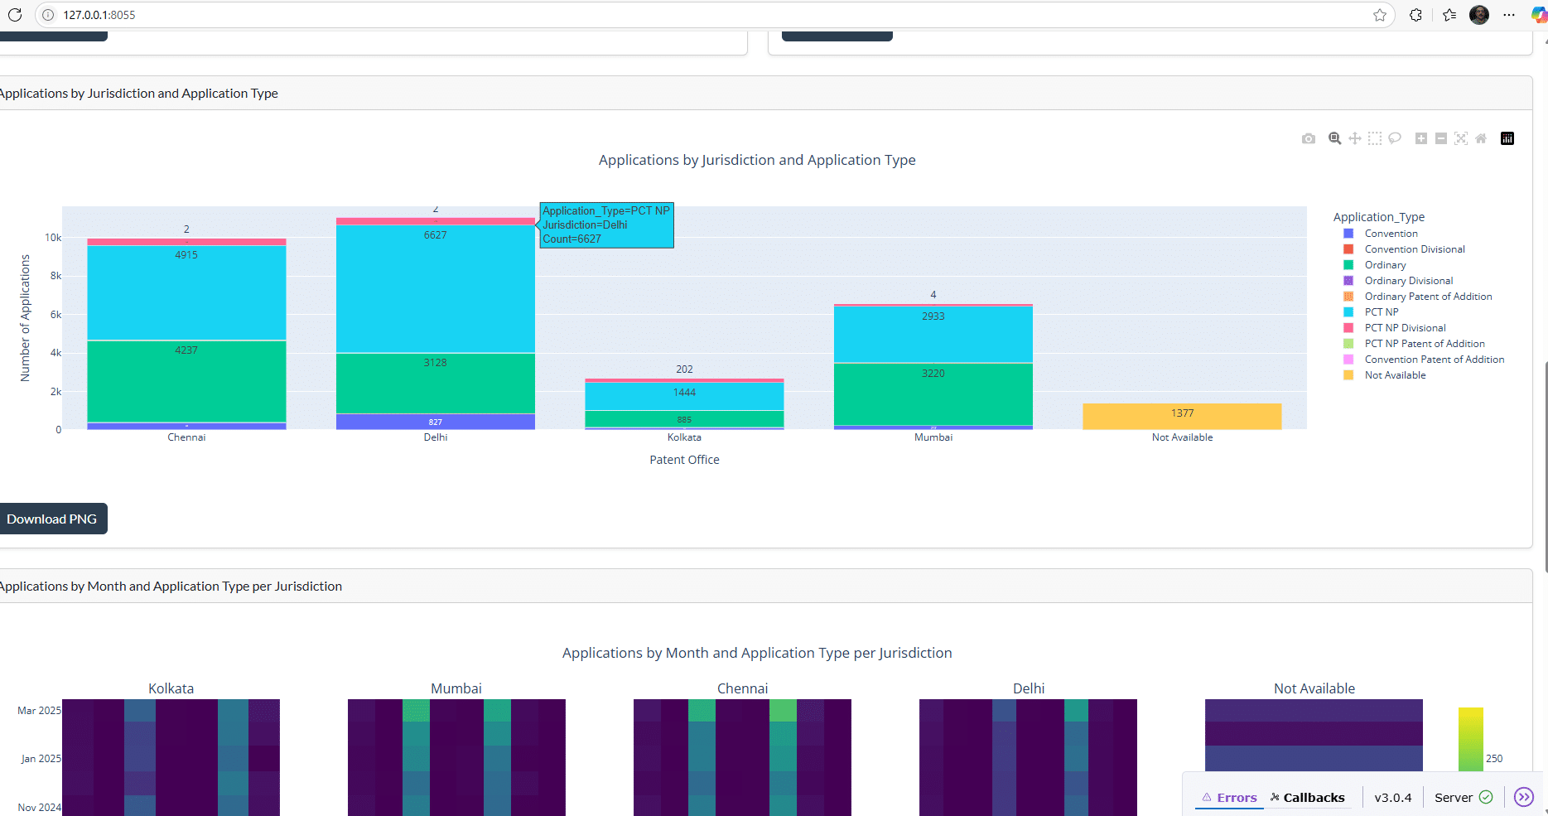Download plot as PNG camera icon
Image resolution: width=1548 pixels, height=816 pixels.
coord(1309,138)
